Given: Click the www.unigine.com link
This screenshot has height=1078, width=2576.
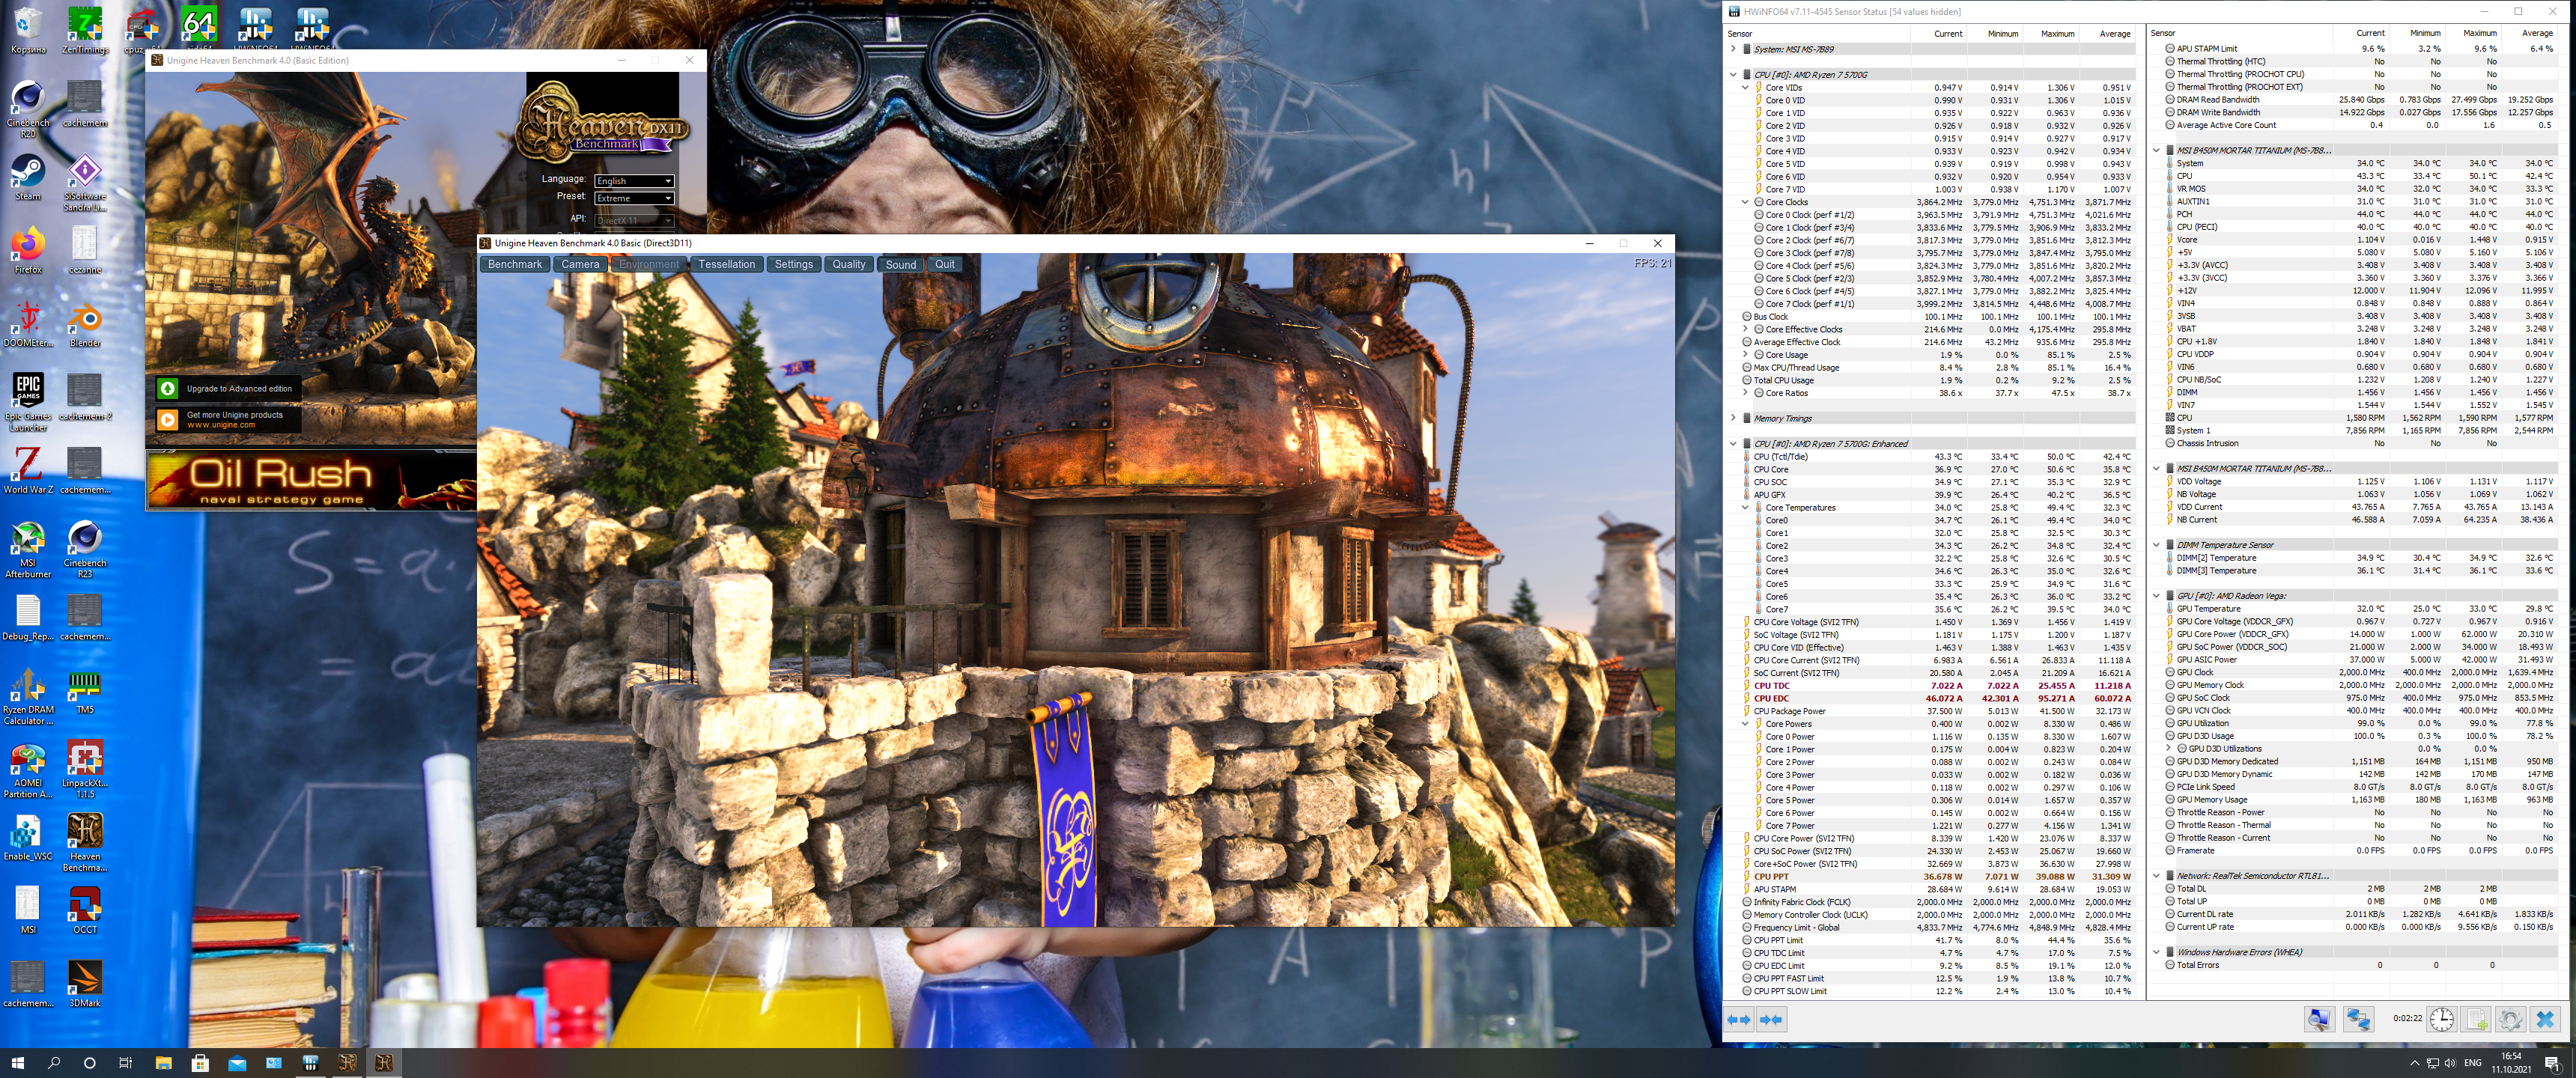Looking at the screenshot, I should click(x=221, y=425).
